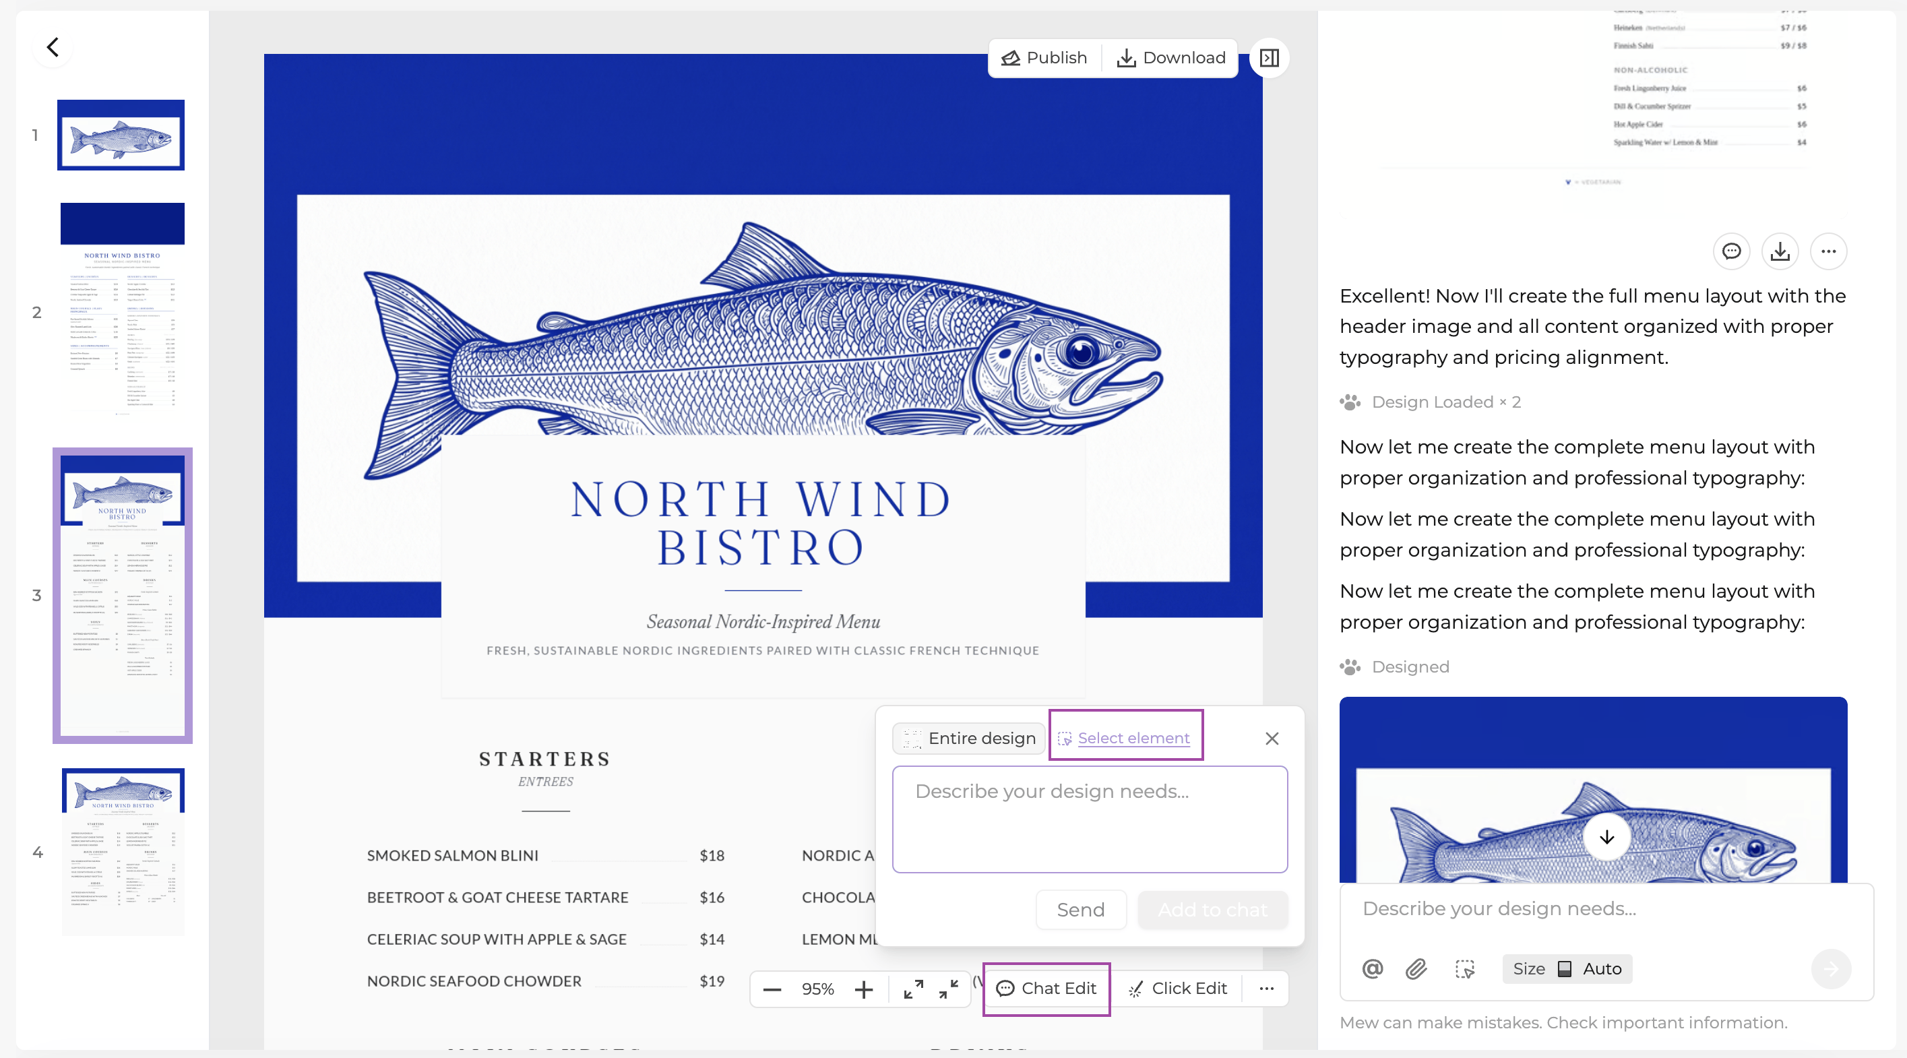Close the chat edit popup

click(1272, 738)
